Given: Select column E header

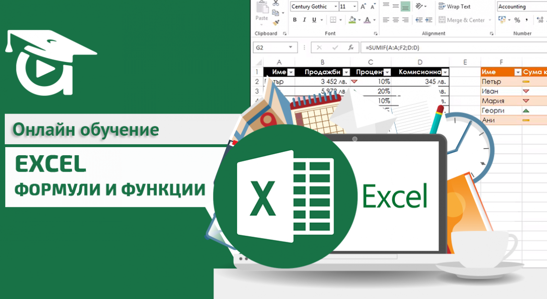Looking at the screenshot, I should click(464, 62).
